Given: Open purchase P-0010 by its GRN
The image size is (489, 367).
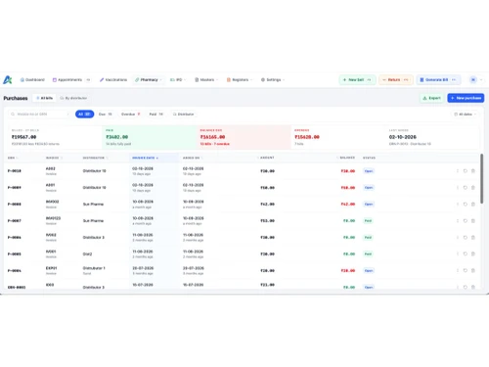Looking at the screenshot, I should 15,171.
